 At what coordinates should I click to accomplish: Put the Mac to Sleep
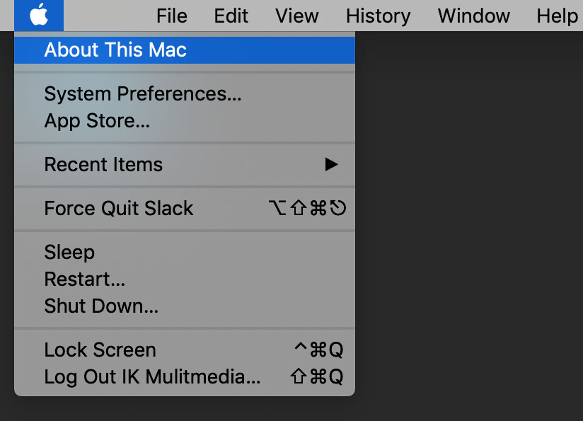69,253
